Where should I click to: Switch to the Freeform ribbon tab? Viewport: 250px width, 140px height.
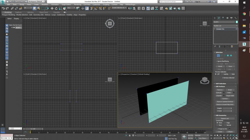click(x=18, y=12)
